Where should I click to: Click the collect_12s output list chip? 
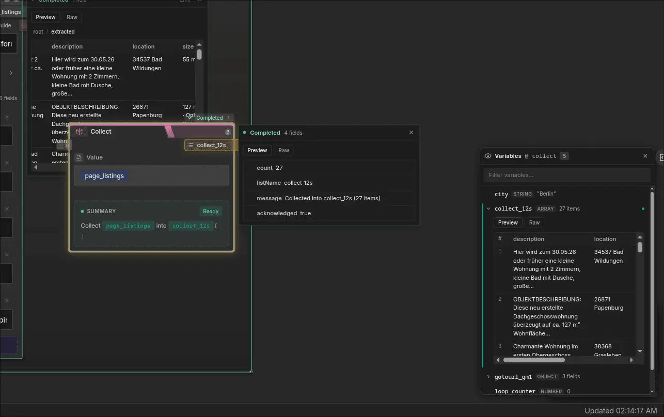point(211,145)
